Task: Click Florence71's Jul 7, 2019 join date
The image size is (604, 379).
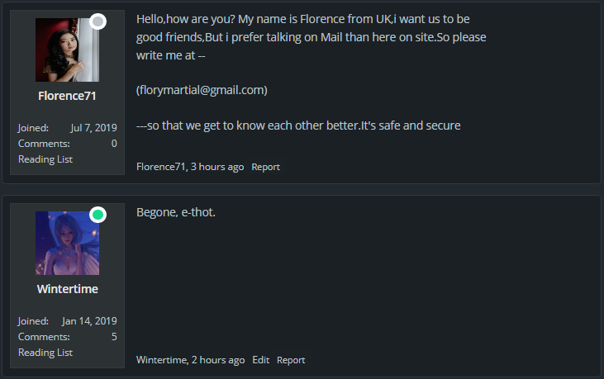Action: click(94, 128)
